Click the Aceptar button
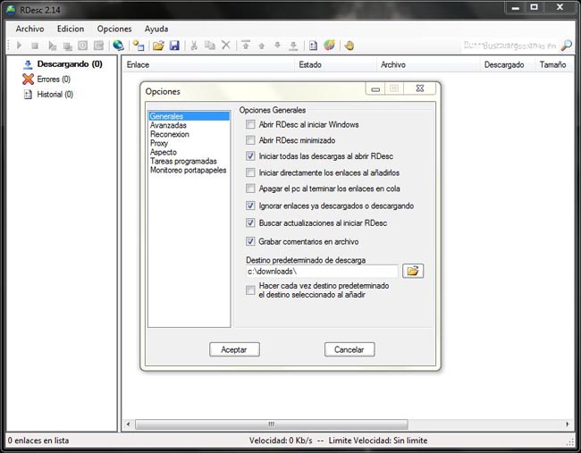The height and width of the screenshot is (453, 581). (234, 349)
